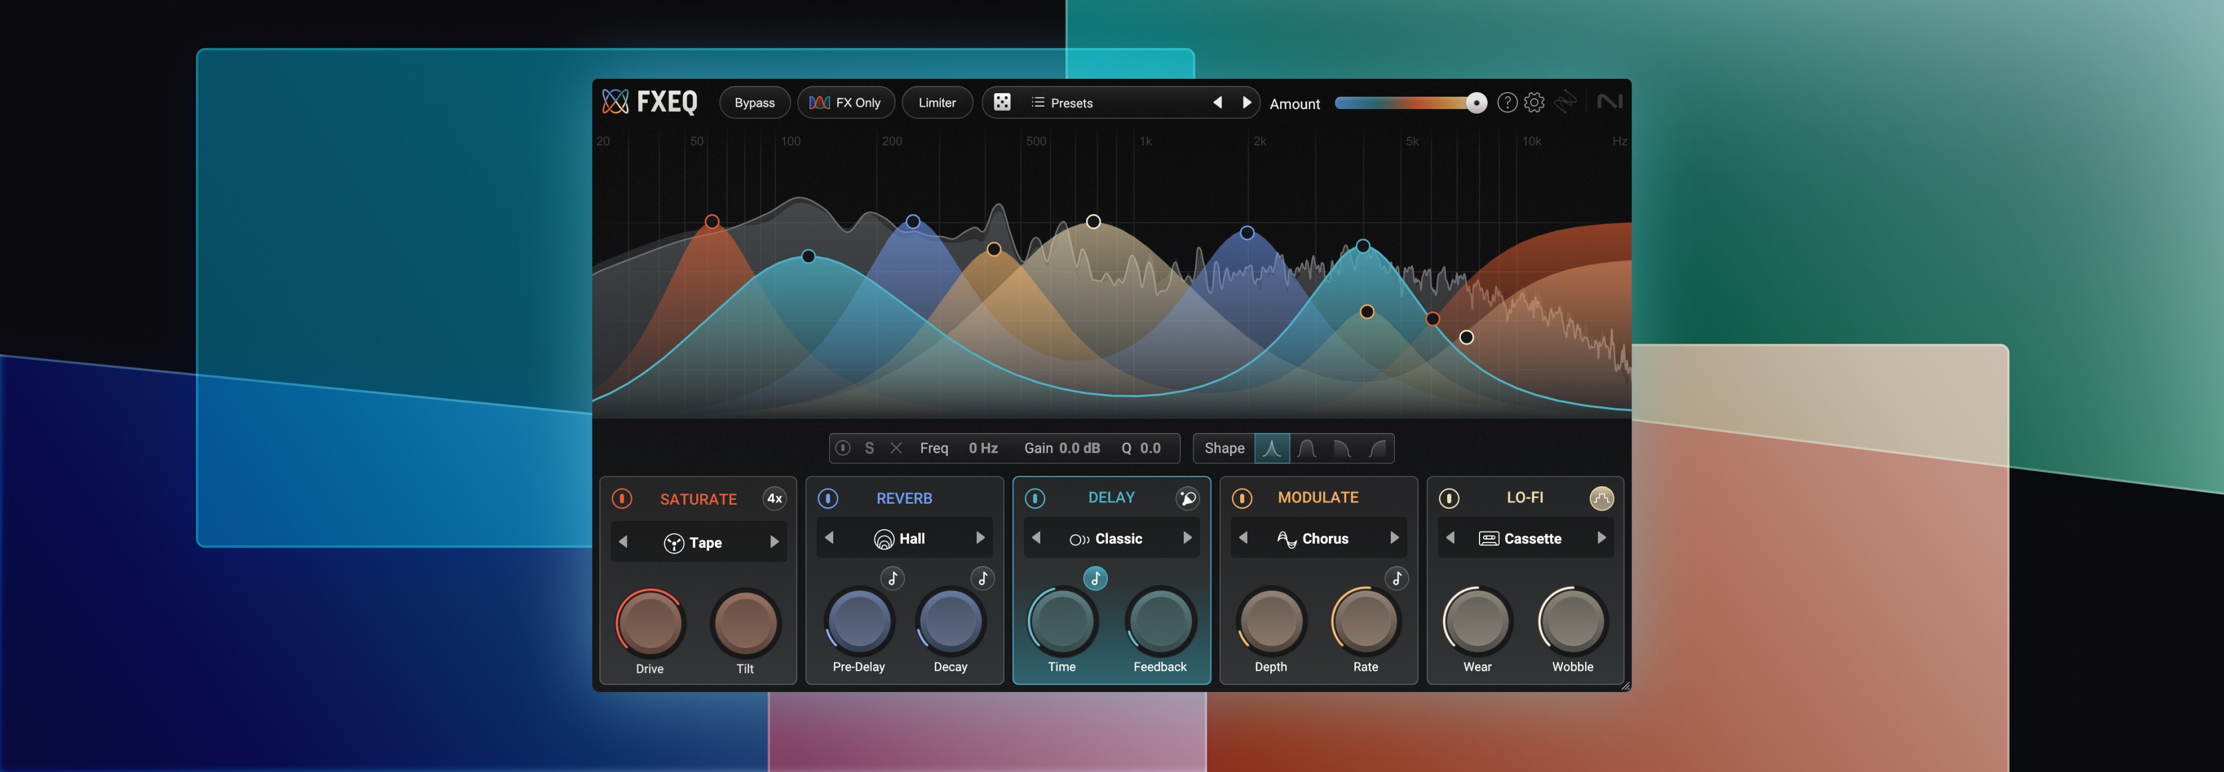The width and height of the screenshot is (2224, 772).
Task: Select previous preset with left arrow
Action: coord(1218,103)
